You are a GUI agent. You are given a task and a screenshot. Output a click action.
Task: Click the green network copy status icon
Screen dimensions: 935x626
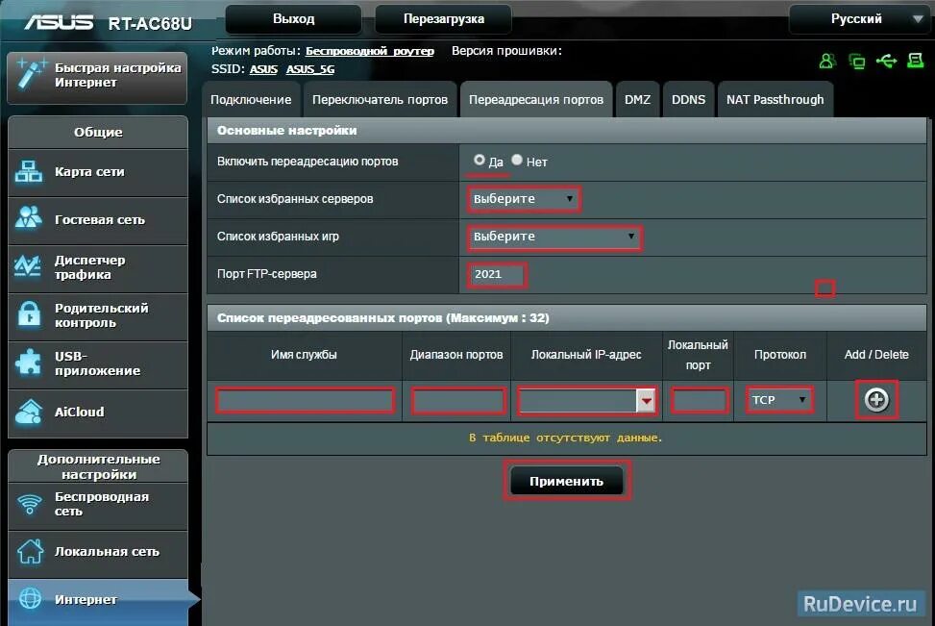click(x=857, y=61)
